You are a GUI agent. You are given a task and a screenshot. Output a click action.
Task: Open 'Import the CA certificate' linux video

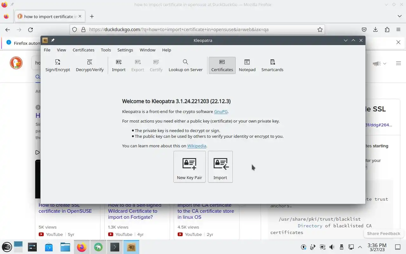206,211
